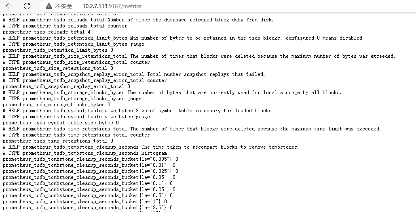Reload the metrics page
Viewport: 416px width, 212px height.
[x=27, y=6]
